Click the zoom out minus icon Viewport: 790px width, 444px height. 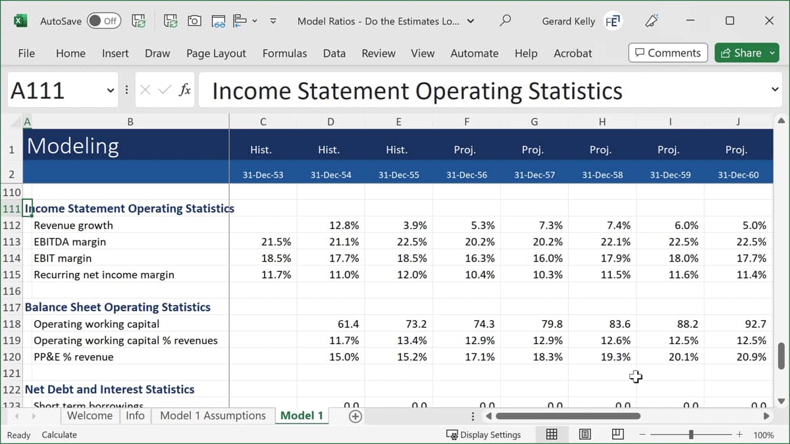[643, 435]
